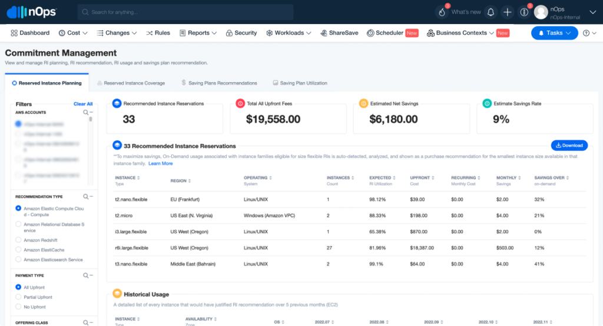Viewport: 603px width, 326px height.
Task: Expand the account menu chevron
Action: pyautogui.click(x=592, y=12)
